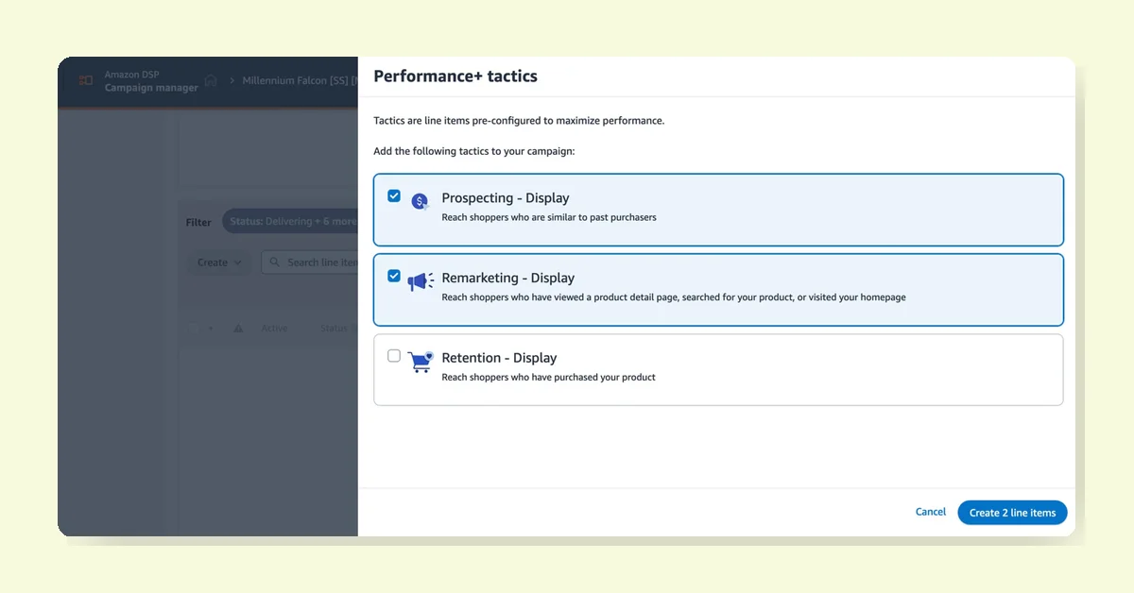The height and width of the screenshot is (593, 1134).
Task: Click the Prospecting dollar-sign icon
Action: [421, 201]
